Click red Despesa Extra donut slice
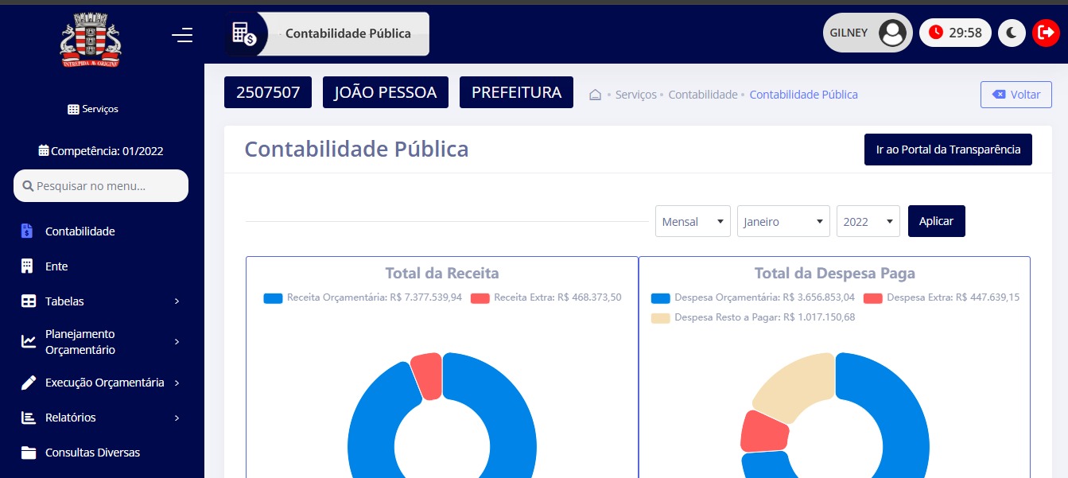Image resolution: width=1068 pixels, height=478 pixels. (763, 432)
